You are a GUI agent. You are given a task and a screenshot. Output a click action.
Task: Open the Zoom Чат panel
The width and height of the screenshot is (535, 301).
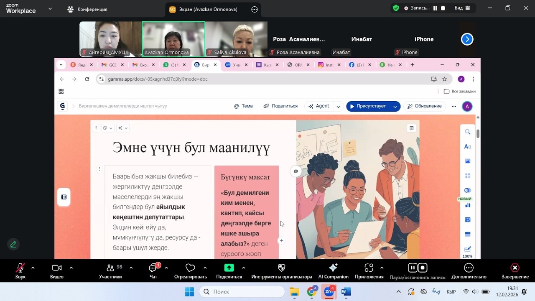153,271
